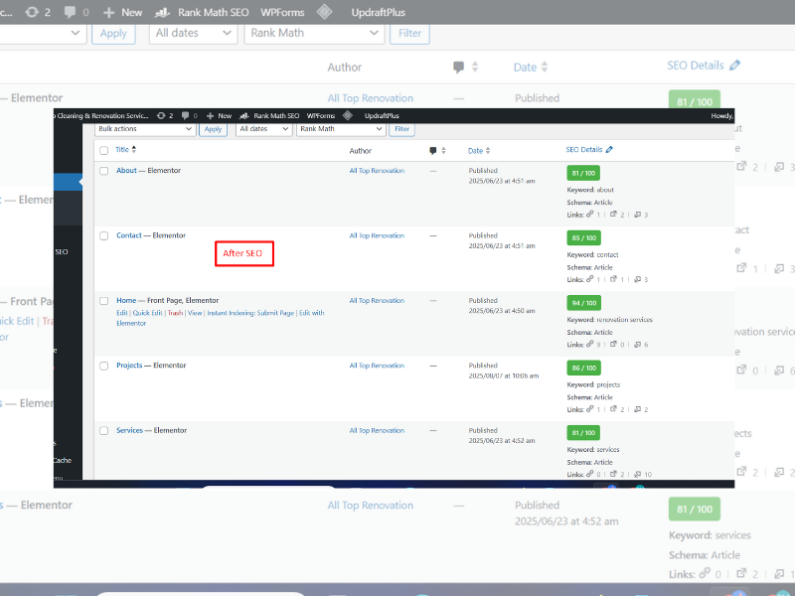Check the select-all box next to Title header
Image resolution: width=795 pixels, height=596 pixels.
coord(103,151)
